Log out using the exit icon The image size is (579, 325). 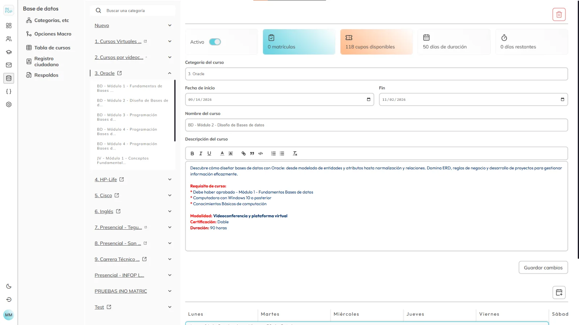(9, 300)
